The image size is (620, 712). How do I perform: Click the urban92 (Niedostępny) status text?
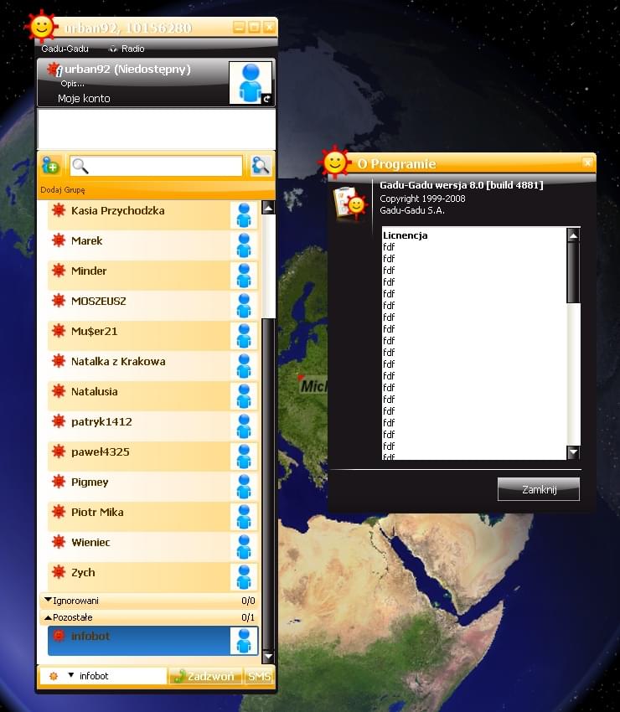(x=127, y=70)
